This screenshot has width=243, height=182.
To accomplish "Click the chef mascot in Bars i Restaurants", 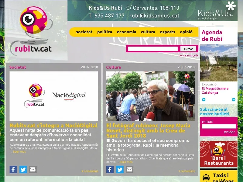I will coord(218,149).
